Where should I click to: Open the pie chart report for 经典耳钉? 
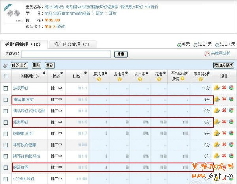(231, 122)
